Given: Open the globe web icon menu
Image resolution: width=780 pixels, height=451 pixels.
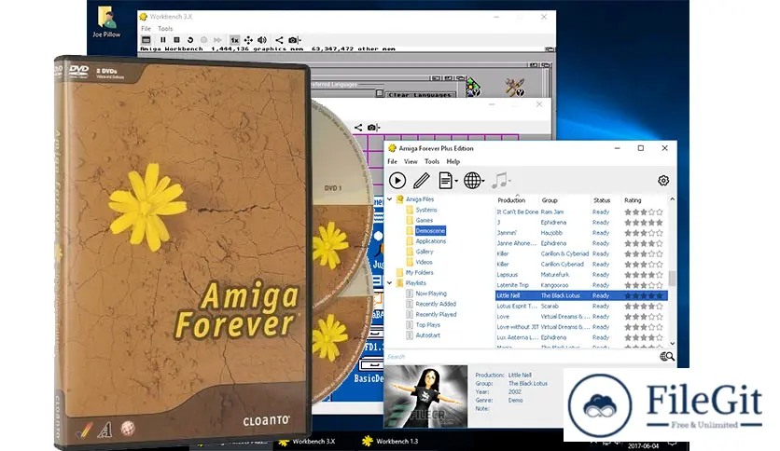Looking at the screenshot, I should 473,181.
